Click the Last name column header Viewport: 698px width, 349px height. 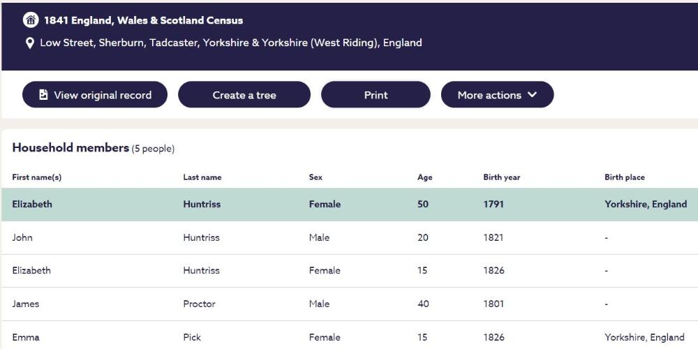(x=202, y=177)
